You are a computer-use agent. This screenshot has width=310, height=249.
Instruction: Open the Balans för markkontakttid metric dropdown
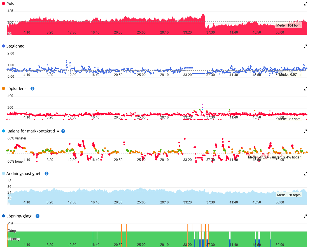point(58,131)
